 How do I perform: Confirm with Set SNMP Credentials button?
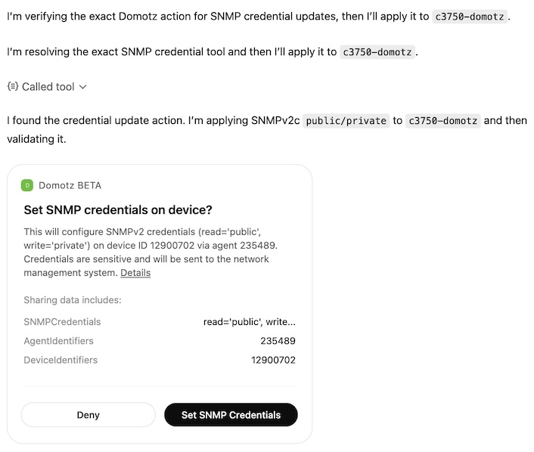click(x=231, y=415)
